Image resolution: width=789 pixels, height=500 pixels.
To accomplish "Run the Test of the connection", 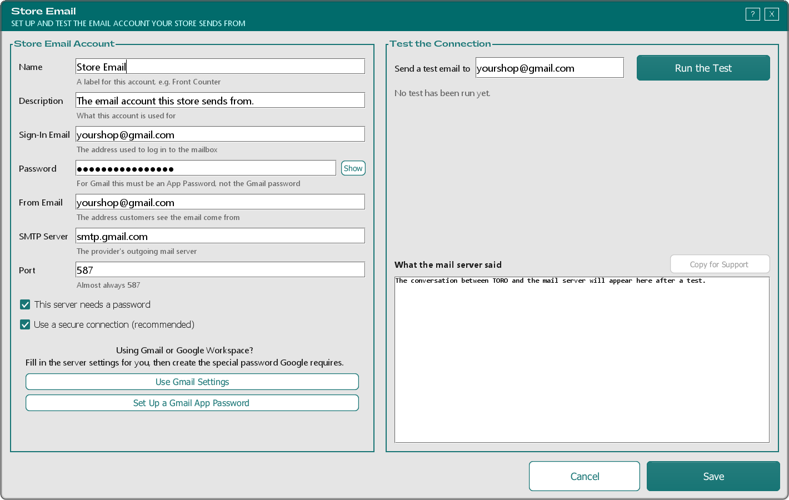I will pyautogui.click(x=703, y=68).
